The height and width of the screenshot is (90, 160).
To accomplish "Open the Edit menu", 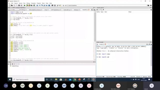I will (x=12, y=3).
